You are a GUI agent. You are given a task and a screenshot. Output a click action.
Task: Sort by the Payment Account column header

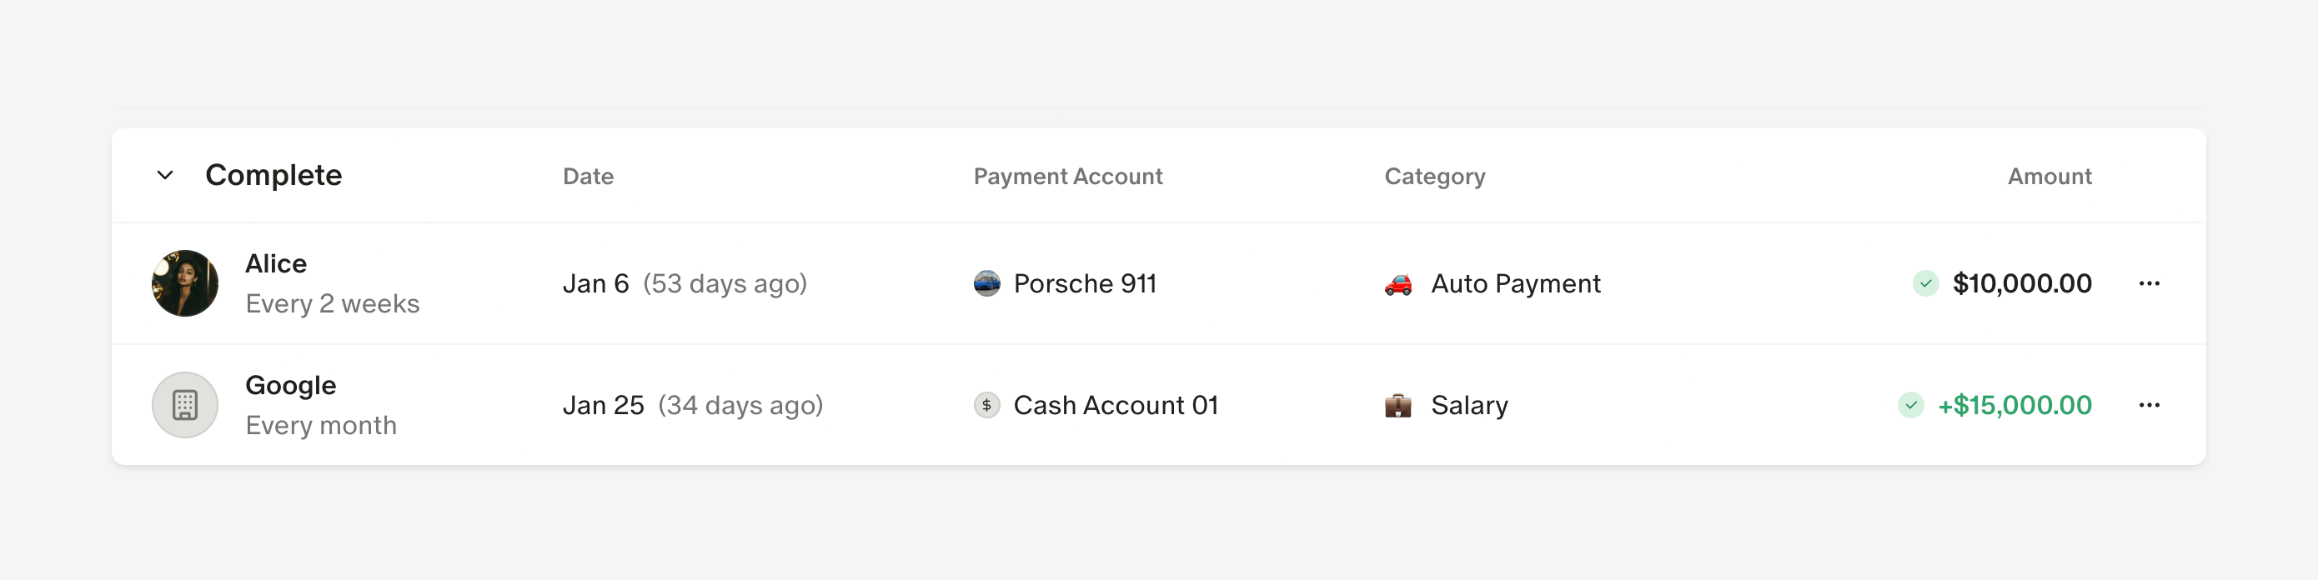(x=1068, y=176)
